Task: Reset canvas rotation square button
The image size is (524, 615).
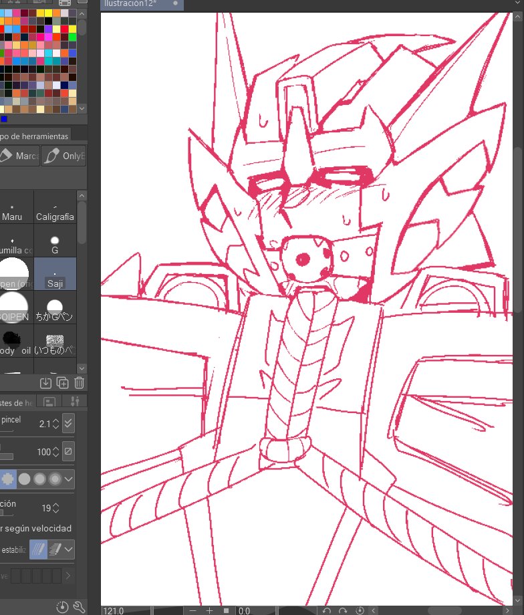Action: coord(227,611)
